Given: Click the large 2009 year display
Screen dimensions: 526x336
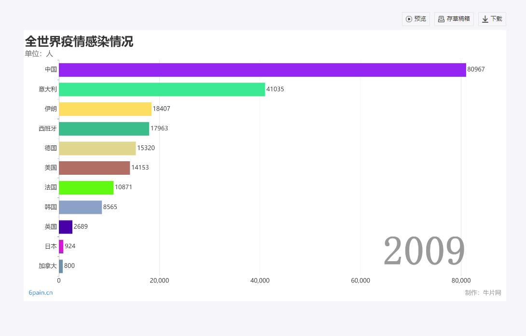Looking at the screenshot, I should click(424, 250).
